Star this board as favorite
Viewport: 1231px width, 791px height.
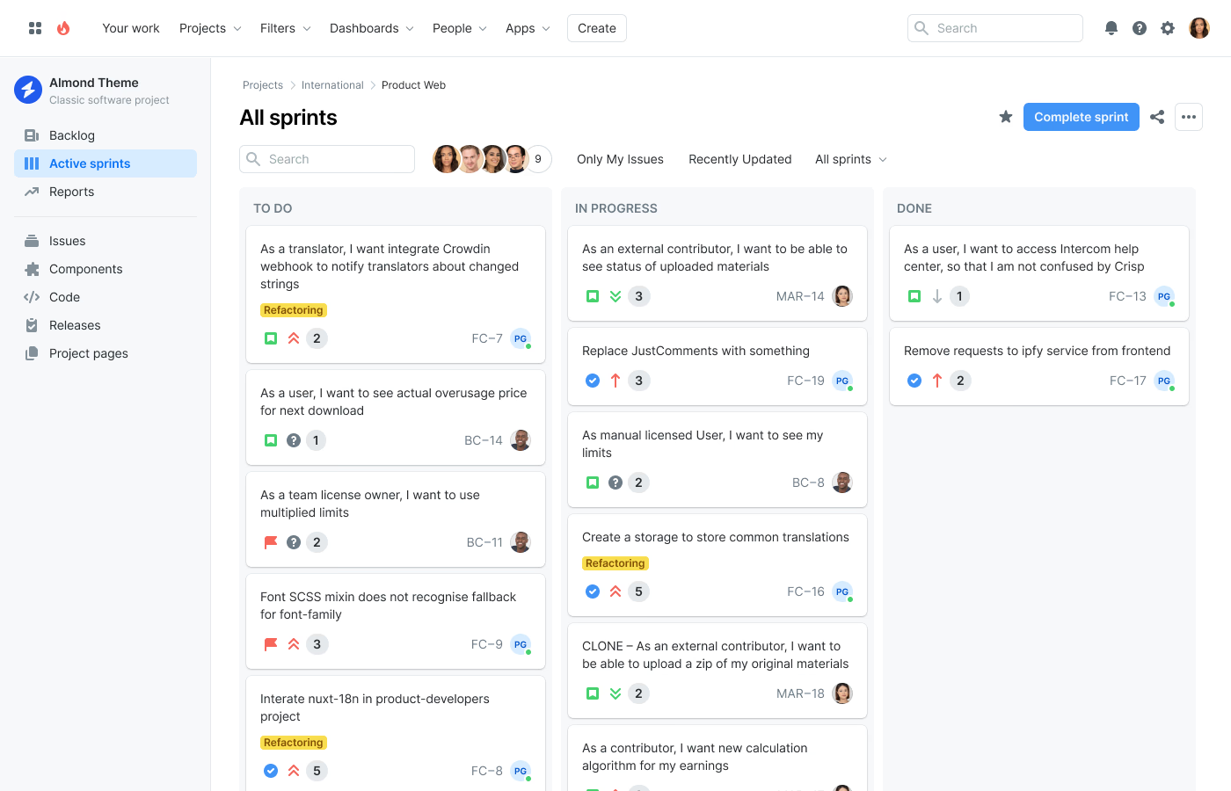coord(1006,117)
